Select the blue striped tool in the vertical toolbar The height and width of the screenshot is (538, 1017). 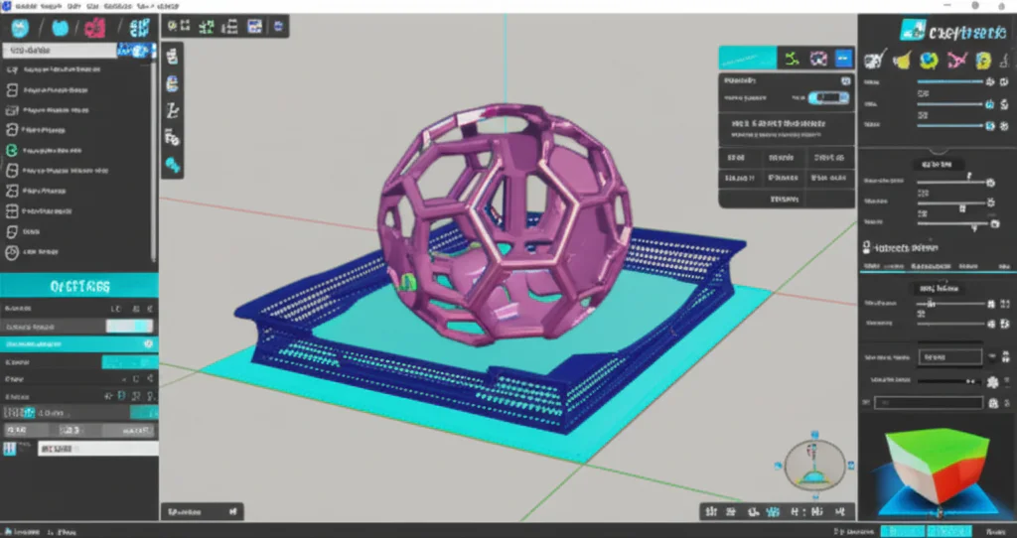(173, 83)
